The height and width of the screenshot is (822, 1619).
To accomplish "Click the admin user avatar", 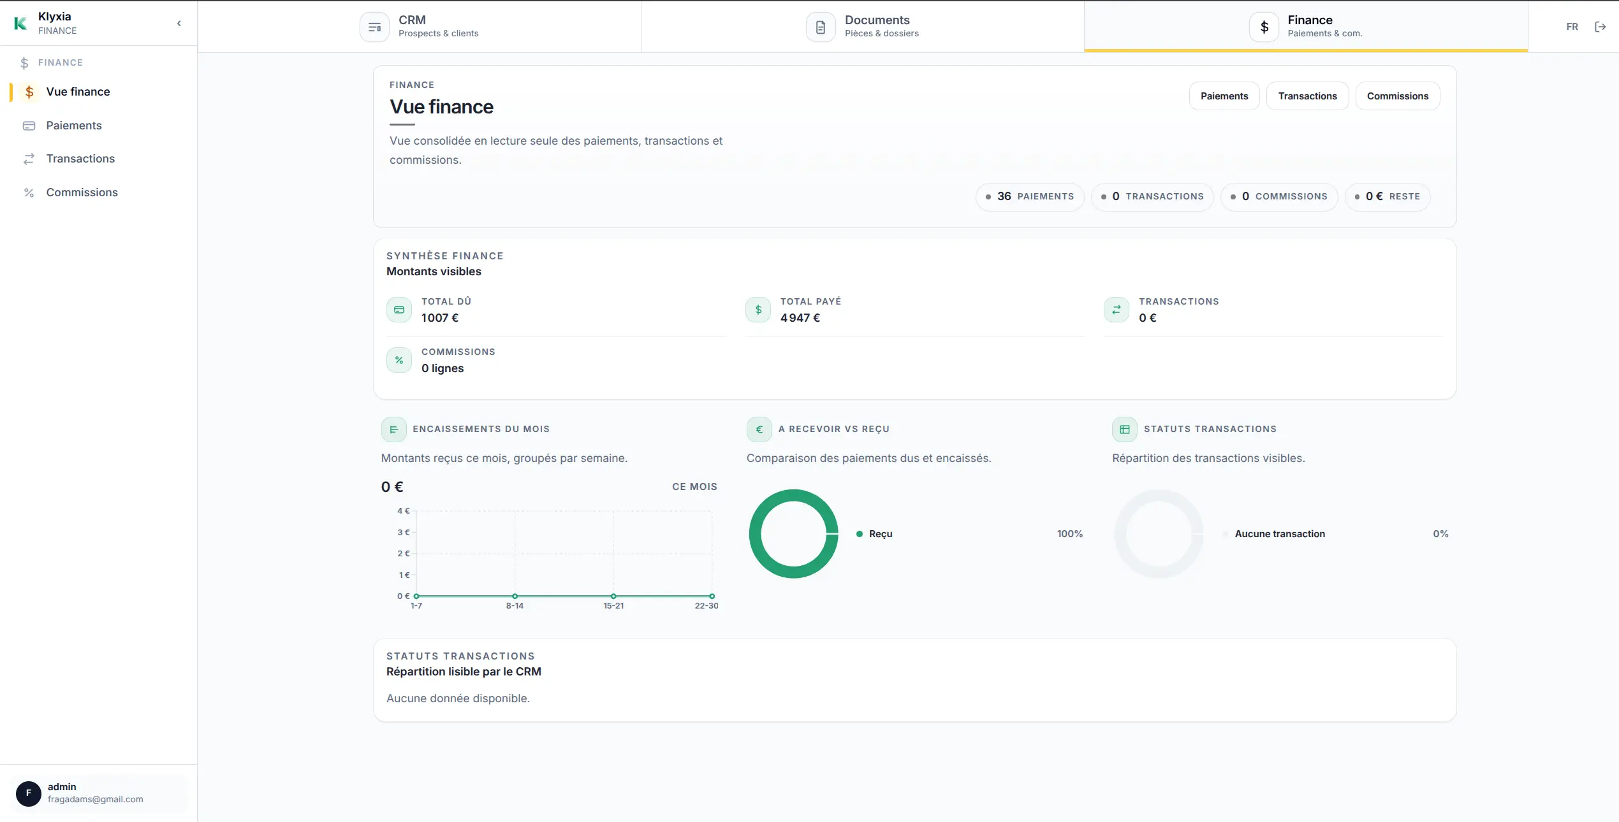I will pos(28,793).
